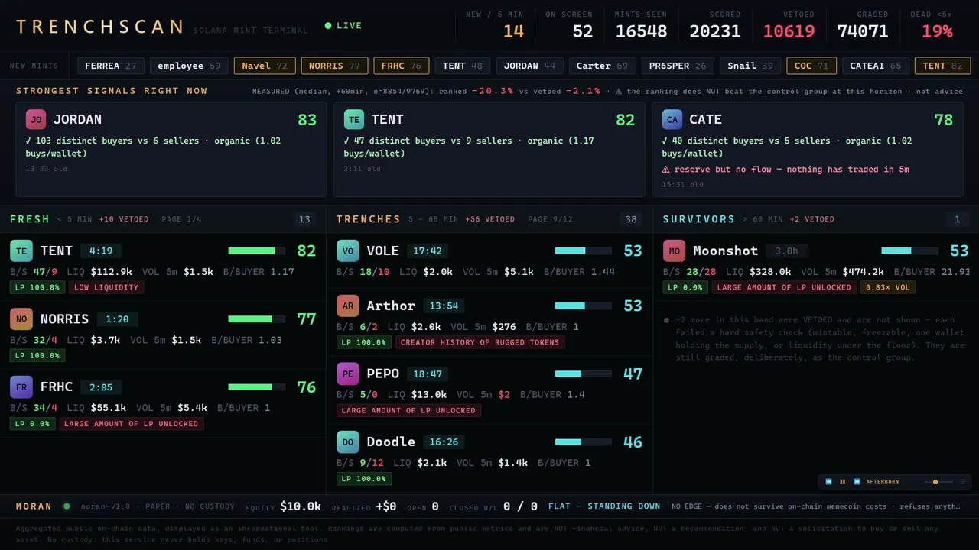Open the CATE signal card scoring 78
The width and height of the screenshot is (979, 550).
coord(808,150)
